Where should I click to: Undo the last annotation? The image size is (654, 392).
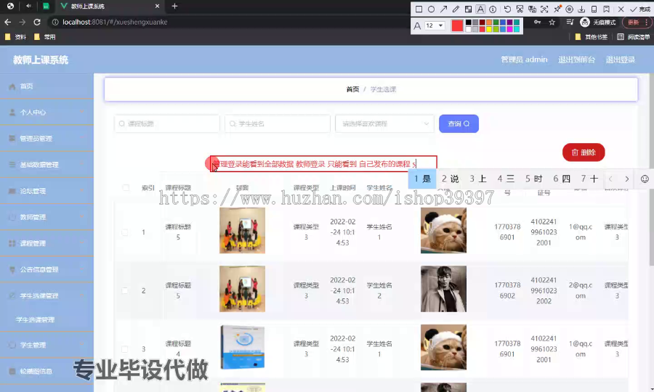tap(507, 9)
